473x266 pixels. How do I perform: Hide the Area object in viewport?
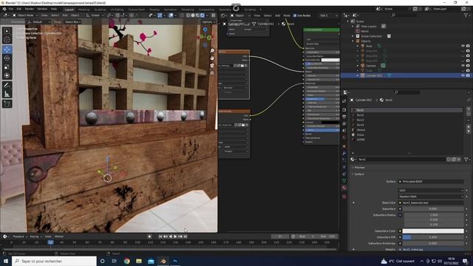click(463, 46)
